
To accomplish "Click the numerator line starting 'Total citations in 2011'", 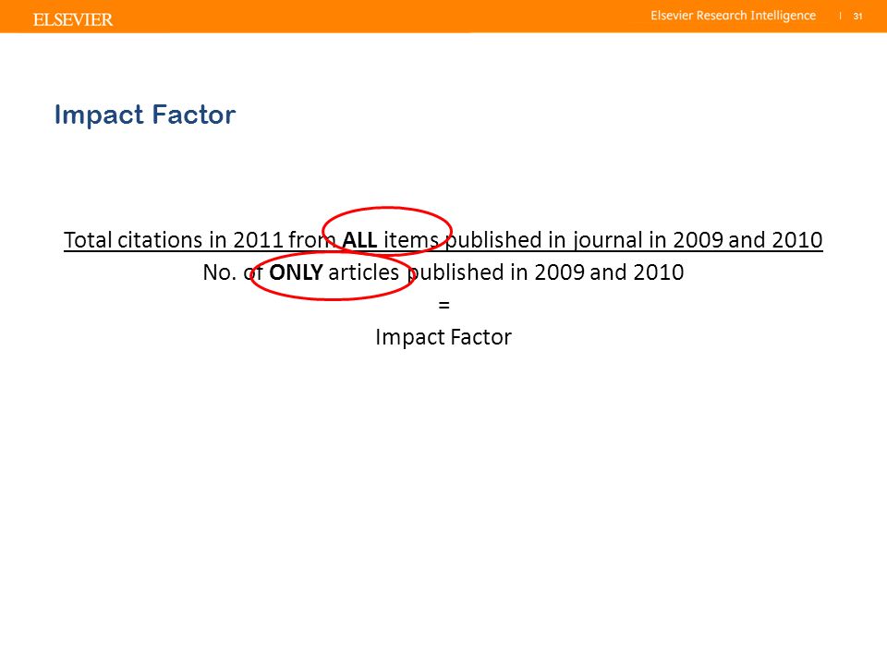I will [443, 240].
